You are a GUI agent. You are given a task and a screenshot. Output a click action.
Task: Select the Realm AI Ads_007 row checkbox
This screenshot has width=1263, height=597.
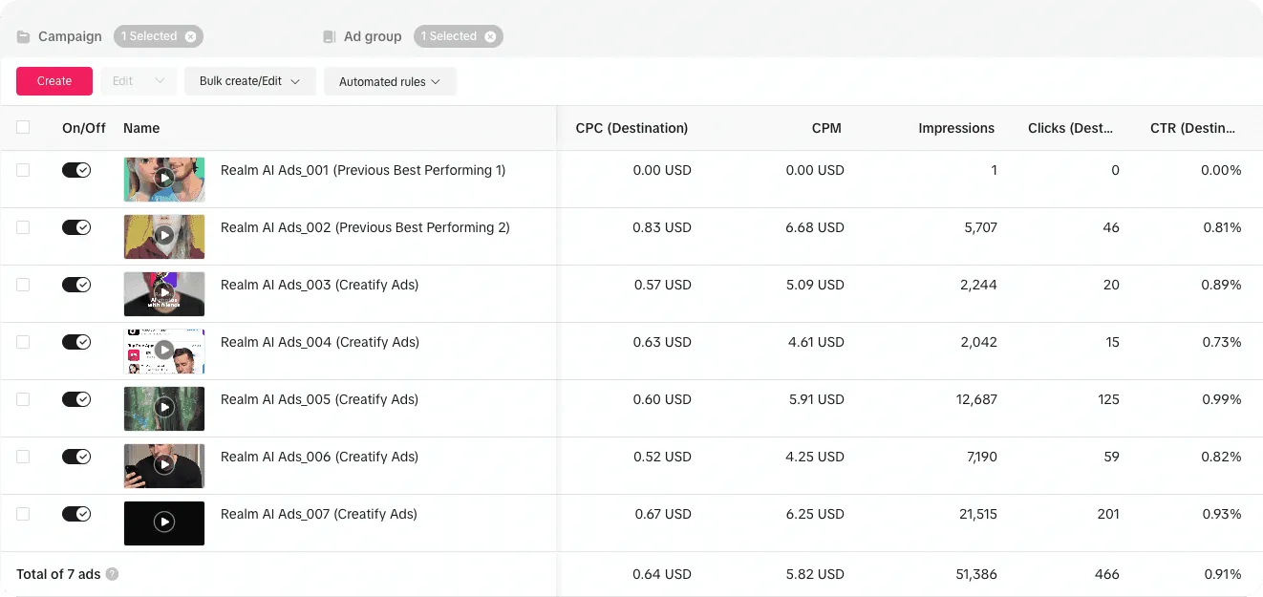tap(23, 514)
